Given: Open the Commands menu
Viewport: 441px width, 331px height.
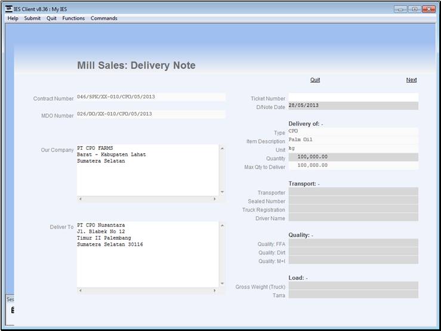Looking at the screenshot, I should (x=104, y=18).
